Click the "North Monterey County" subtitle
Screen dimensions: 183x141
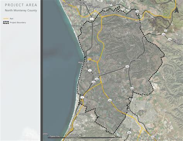[21, 10]
